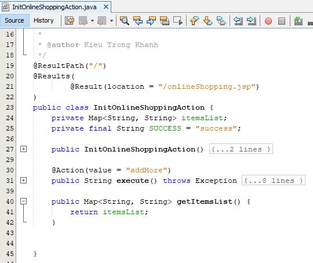Expand the collapsed constructor at line 27
This screenshot has width=313, height=263.
24,149
